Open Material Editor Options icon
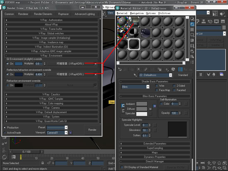Viewport: 228px width, 171px height. point(192,51)
